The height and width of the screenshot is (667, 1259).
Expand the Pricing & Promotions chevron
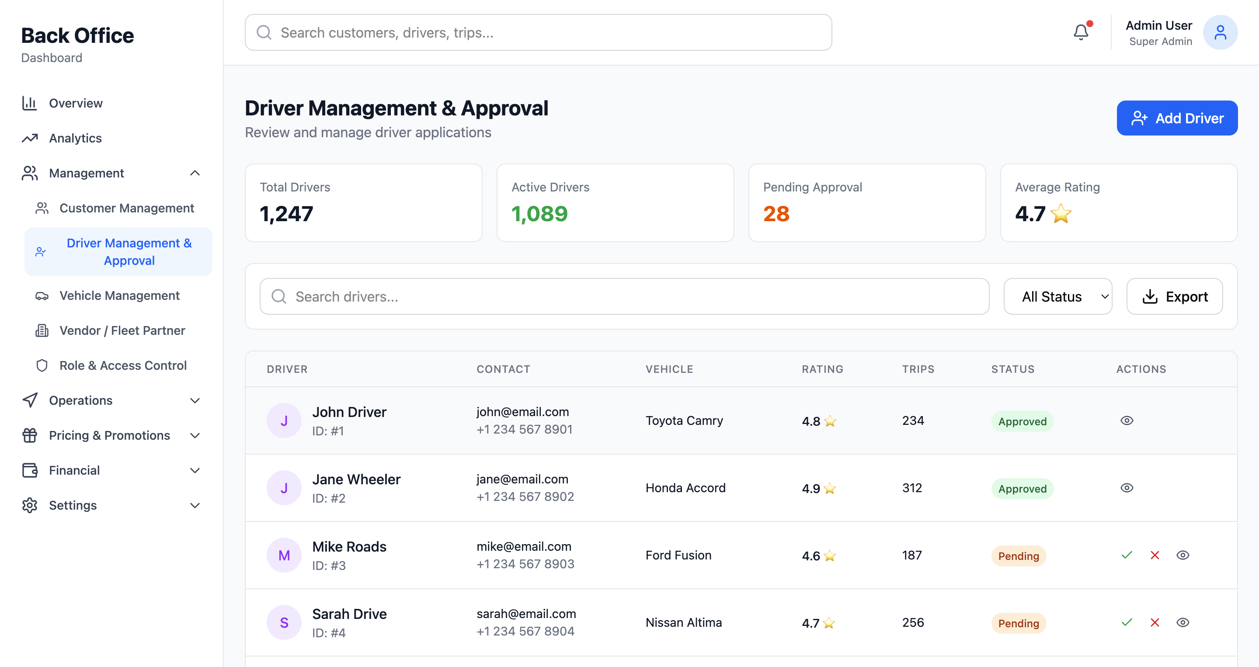(x=195, y=435)
